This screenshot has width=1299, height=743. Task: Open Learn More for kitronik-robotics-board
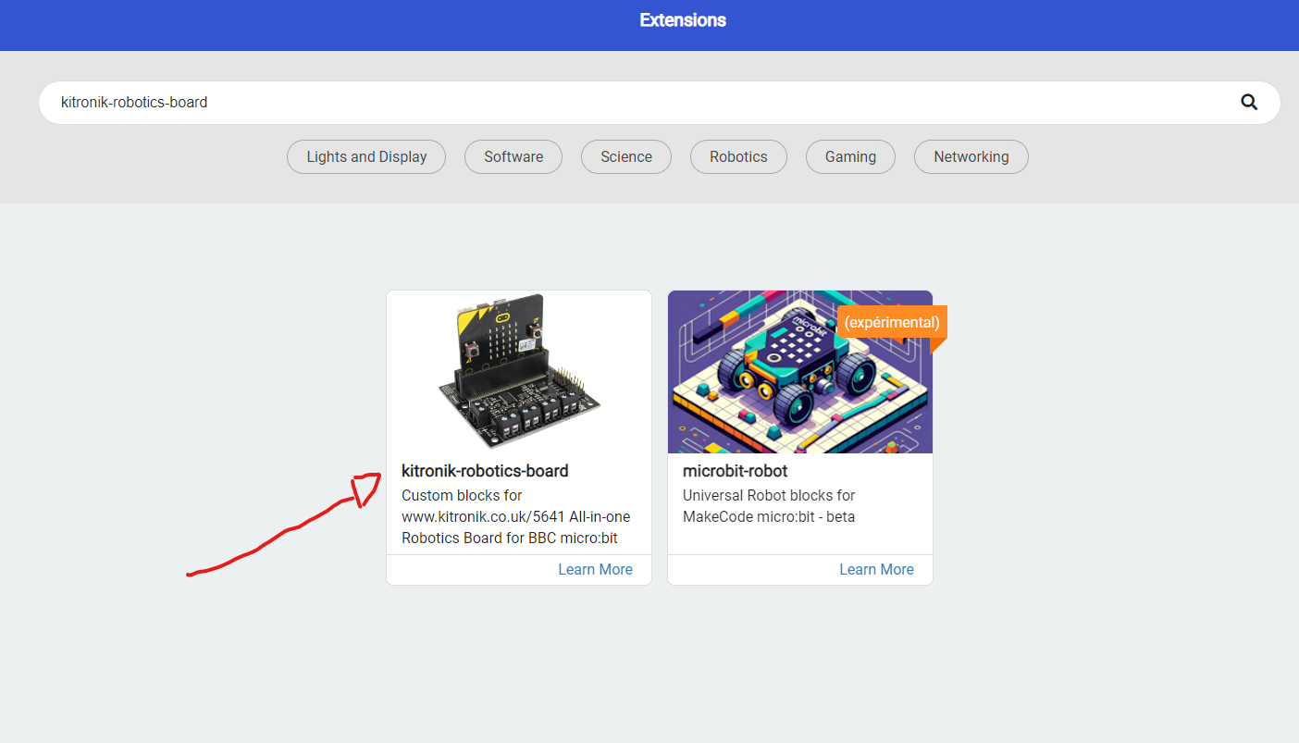point(595,570)
